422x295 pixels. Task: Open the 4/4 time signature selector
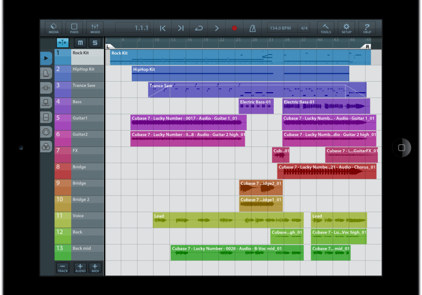click(x=304, y=28)
